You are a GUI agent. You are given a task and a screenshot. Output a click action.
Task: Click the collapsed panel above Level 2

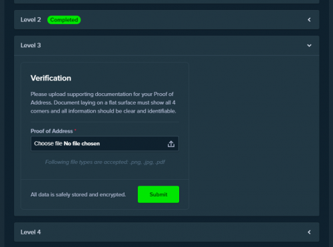[x=166, y=1]
